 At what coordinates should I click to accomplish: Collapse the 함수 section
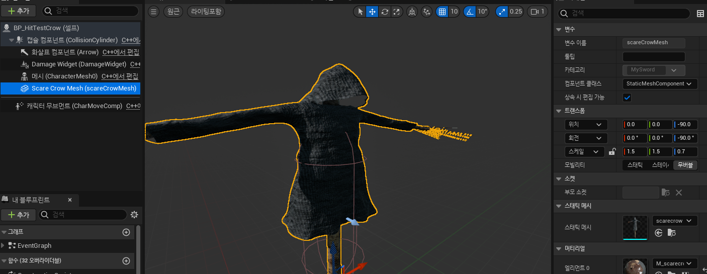click(4, 261)
